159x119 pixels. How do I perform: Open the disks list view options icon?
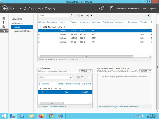click(79, 16)
